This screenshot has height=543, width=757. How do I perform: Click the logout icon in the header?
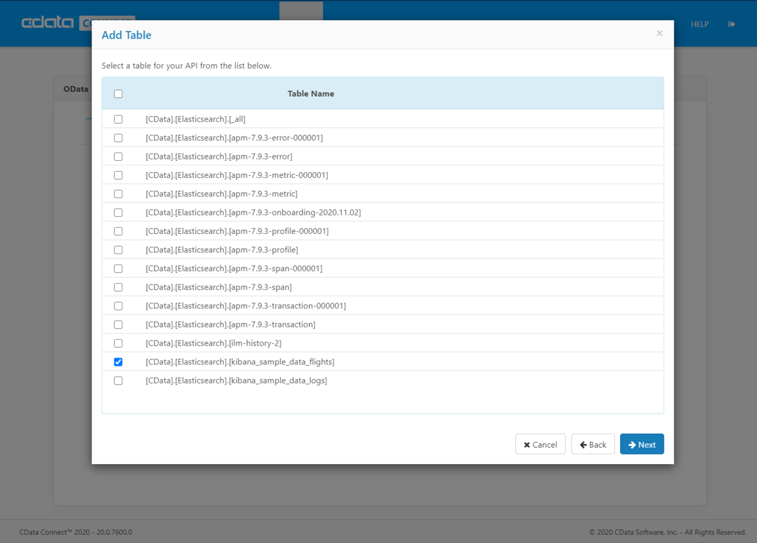731,25
